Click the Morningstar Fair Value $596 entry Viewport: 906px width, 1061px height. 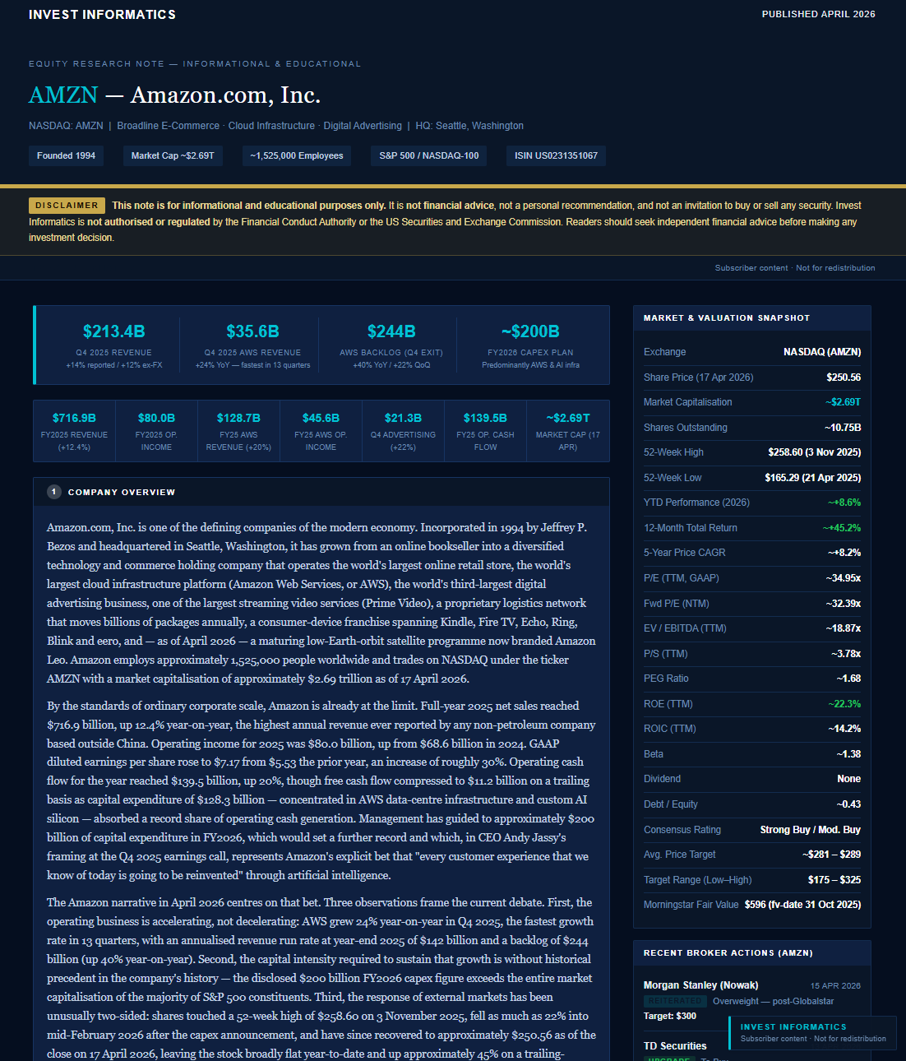pos(802,905)
